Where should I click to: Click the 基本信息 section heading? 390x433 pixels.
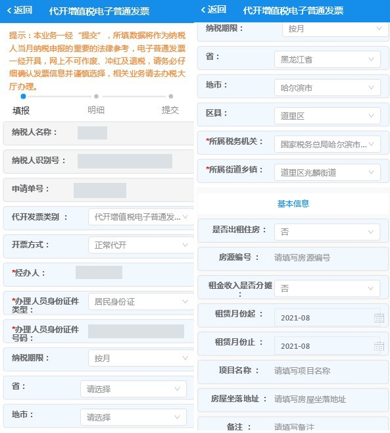(293, 204)
